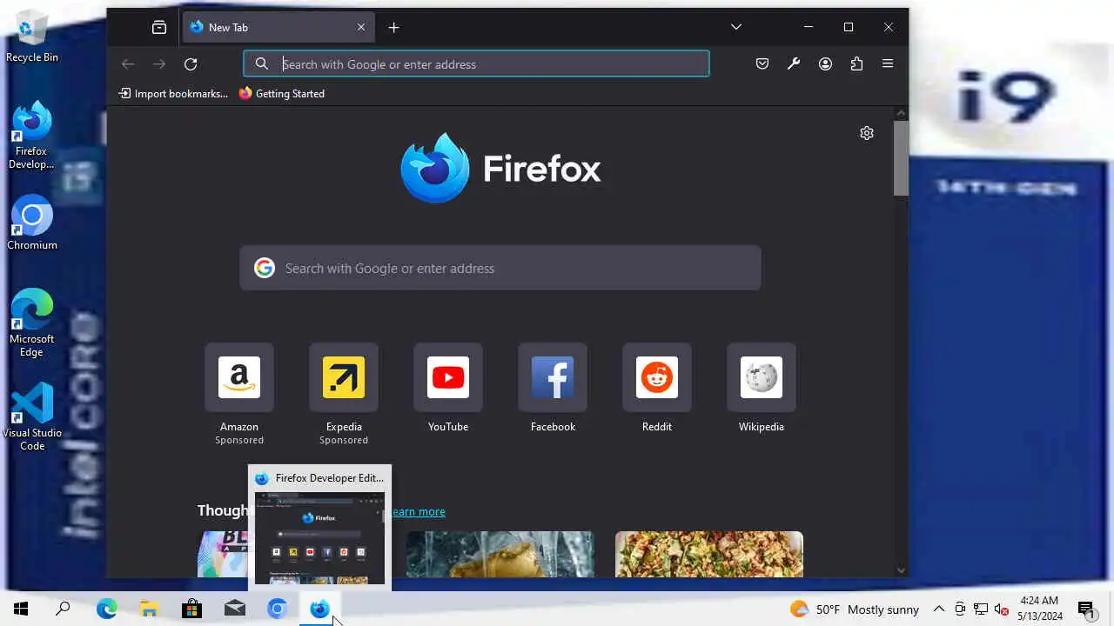Reload the current page
The image size is (1114, 626).
[191, 64]
